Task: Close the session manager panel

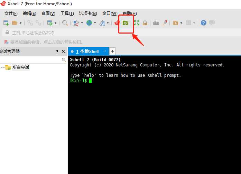Action: tap(63, 51)
